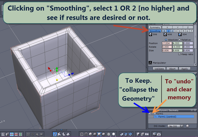Select the scale manipulator tool icon

coord(68,134)
